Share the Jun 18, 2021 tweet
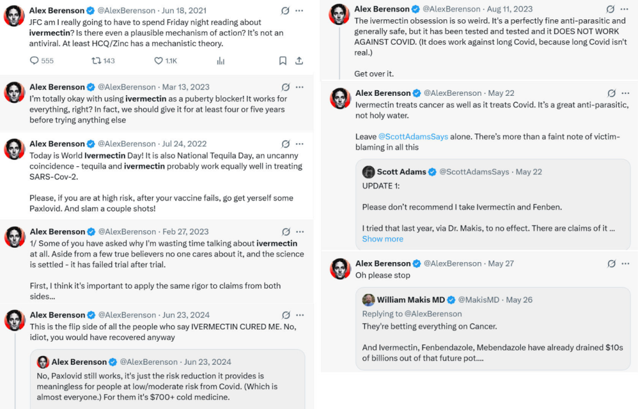The image size is (638, 409). click(299, 60)
